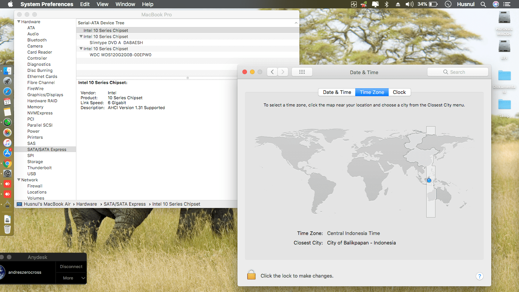Click the volume icon in the menu bar
This screenshot has width=519, height=292.
pos(409,4)
